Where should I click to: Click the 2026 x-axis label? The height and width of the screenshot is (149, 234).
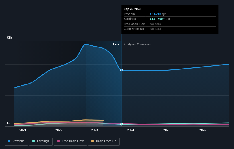(203, 130)
